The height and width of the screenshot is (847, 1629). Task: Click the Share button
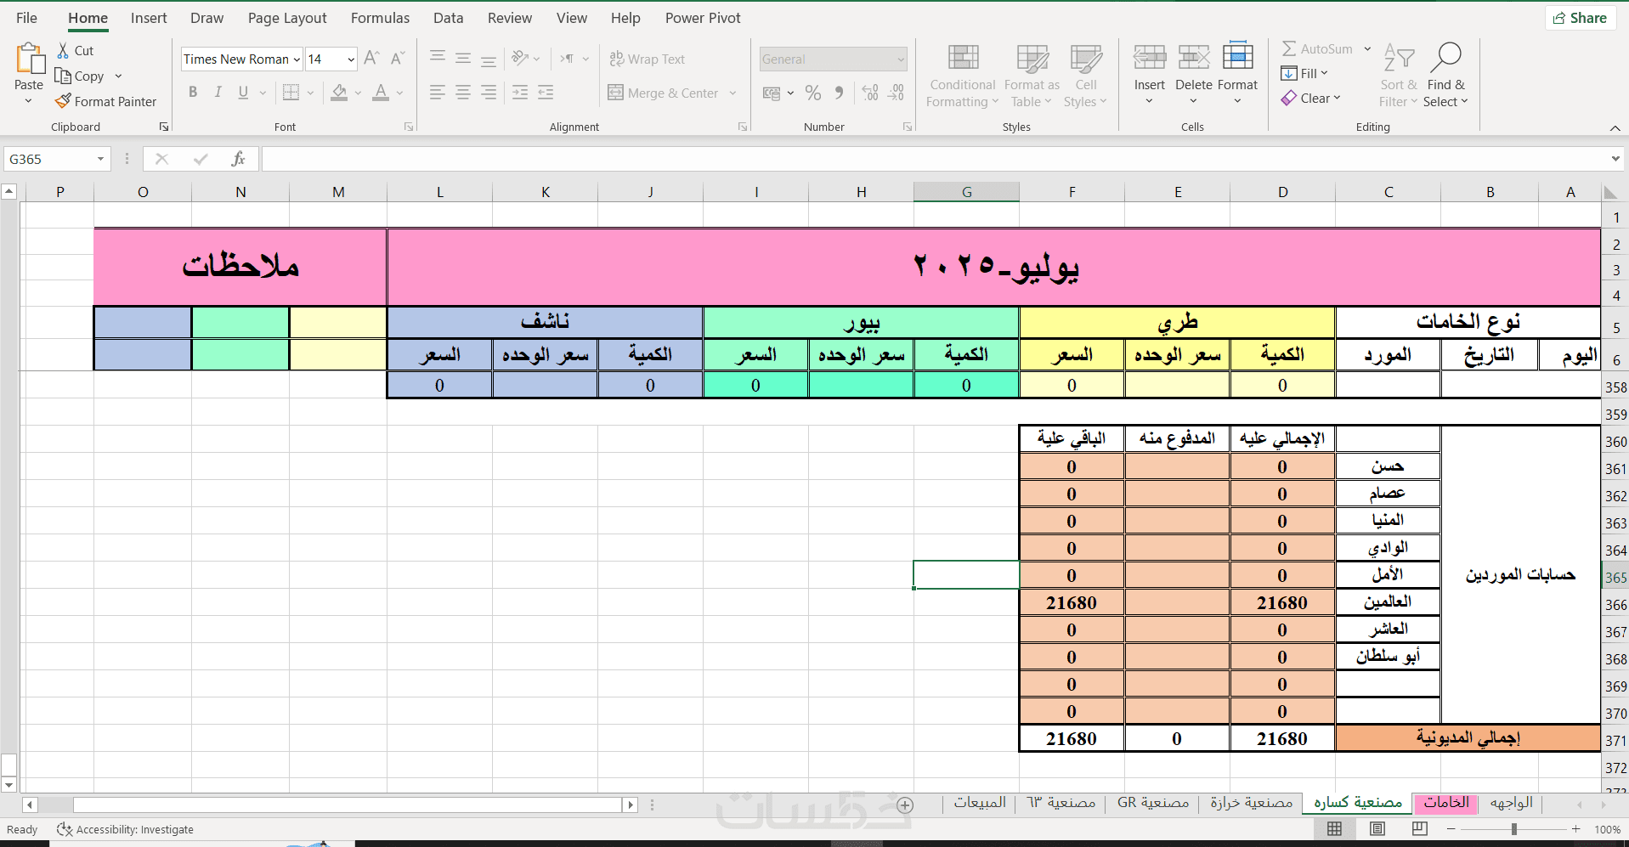pos(1581,18)
